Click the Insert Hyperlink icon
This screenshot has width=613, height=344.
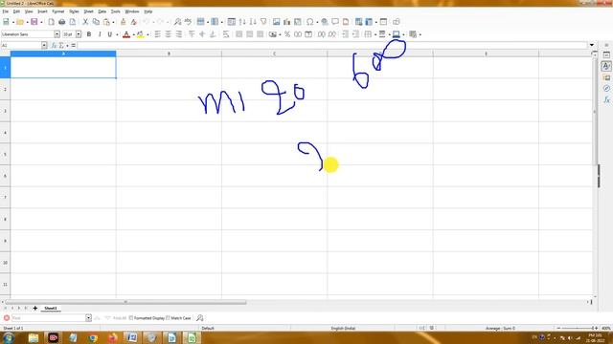tap(325, 22)
